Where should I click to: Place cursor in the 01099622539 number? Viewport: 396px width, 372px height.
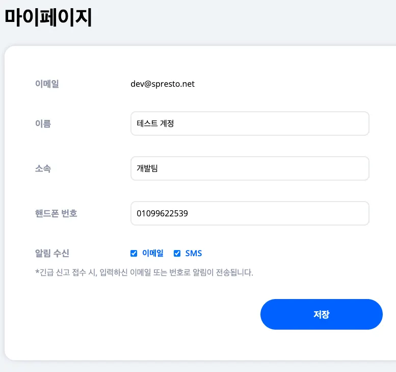tap(162, 213)
